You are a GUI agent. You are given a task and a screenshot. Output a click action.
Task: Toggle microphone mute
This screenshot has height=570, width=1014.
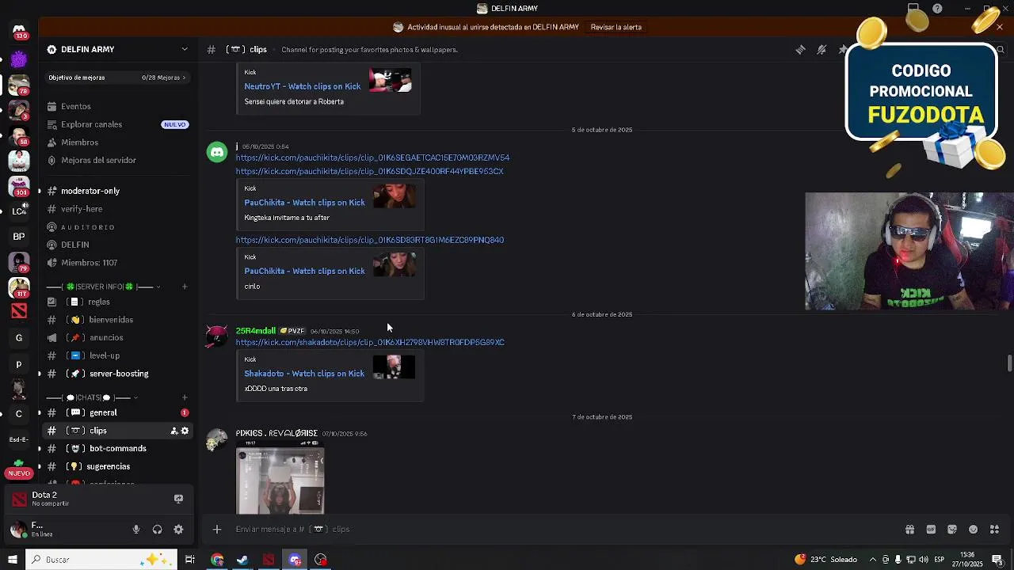coord(136,530)
